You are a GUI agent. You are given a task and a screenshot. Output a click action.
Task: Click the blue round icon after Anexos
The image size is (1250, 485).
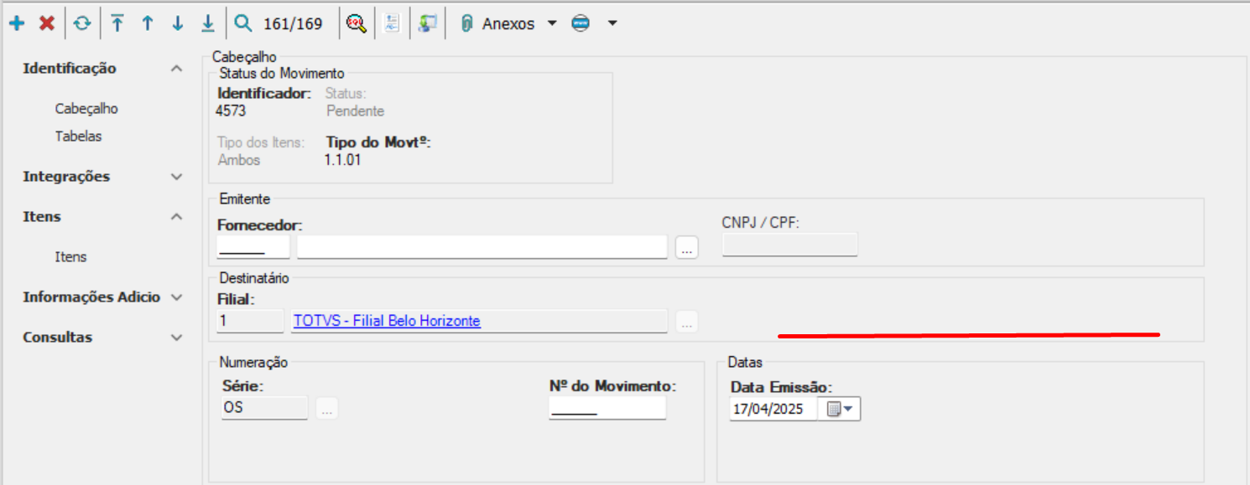click(581, 23)
